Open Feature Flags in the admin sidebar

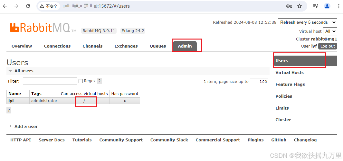(290, 84)
